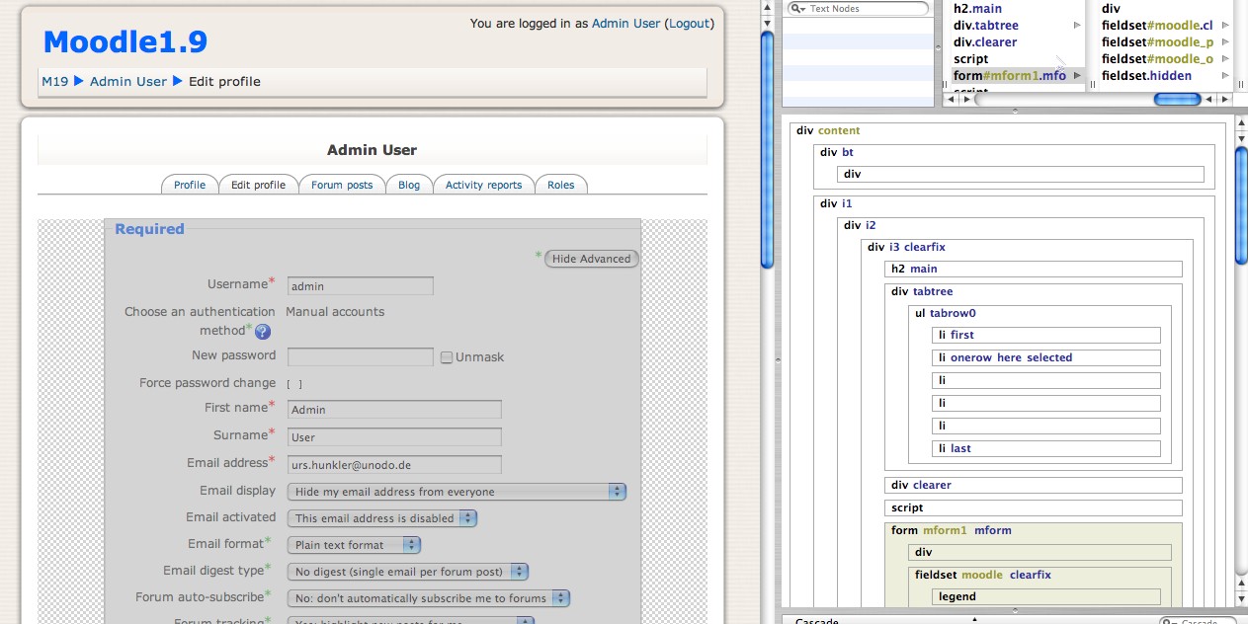Expand the fieldset#moodle.cl node arrow

[1225, 26]
